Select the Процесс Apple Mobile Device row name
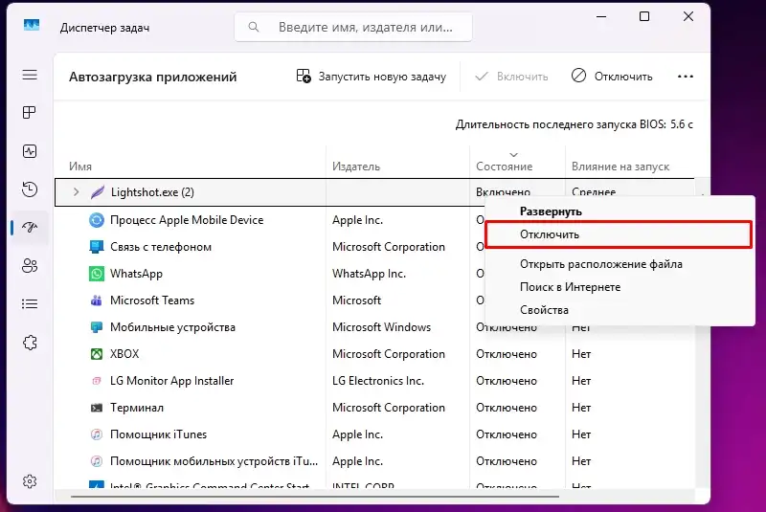Image resolution: width=766 pixels, height=512 pixels. pos(187,220)
